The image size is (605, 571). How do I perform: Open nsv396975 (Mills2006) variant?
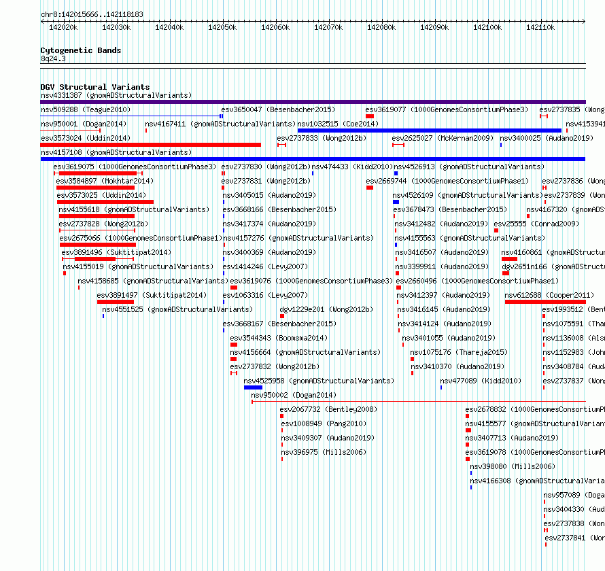click(x=324, y=452)
